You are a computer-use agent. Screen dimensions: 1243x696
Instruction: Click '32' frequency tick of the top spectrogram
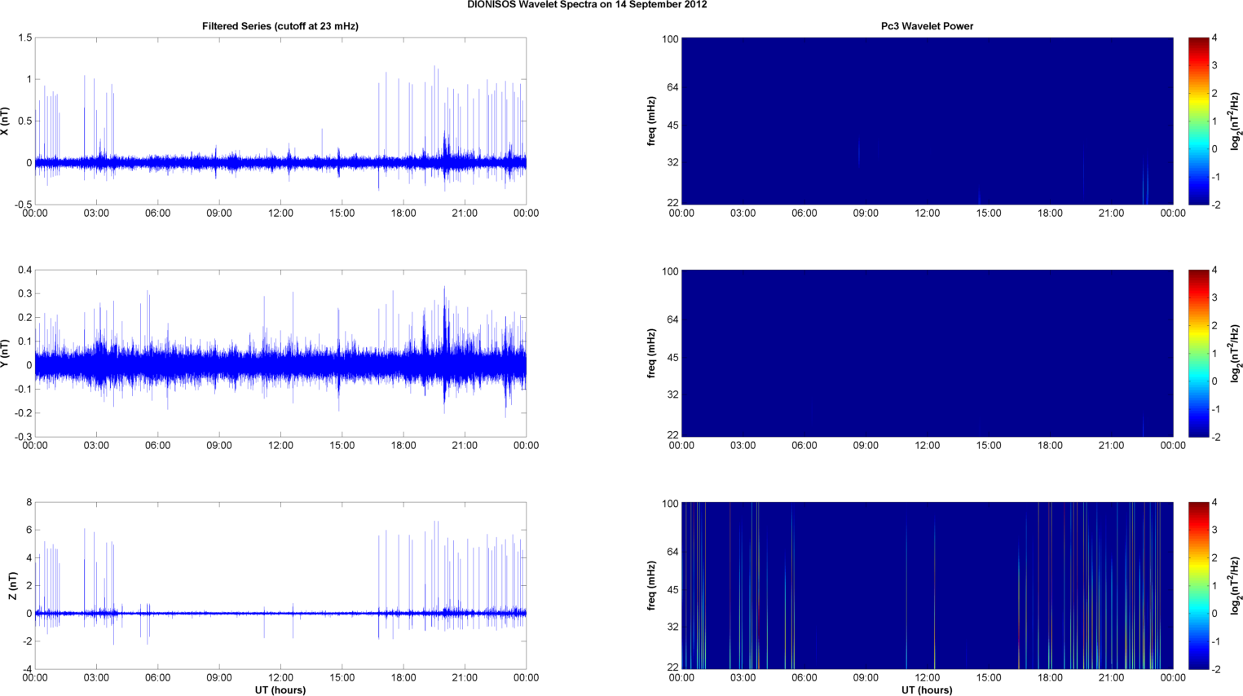673,162
